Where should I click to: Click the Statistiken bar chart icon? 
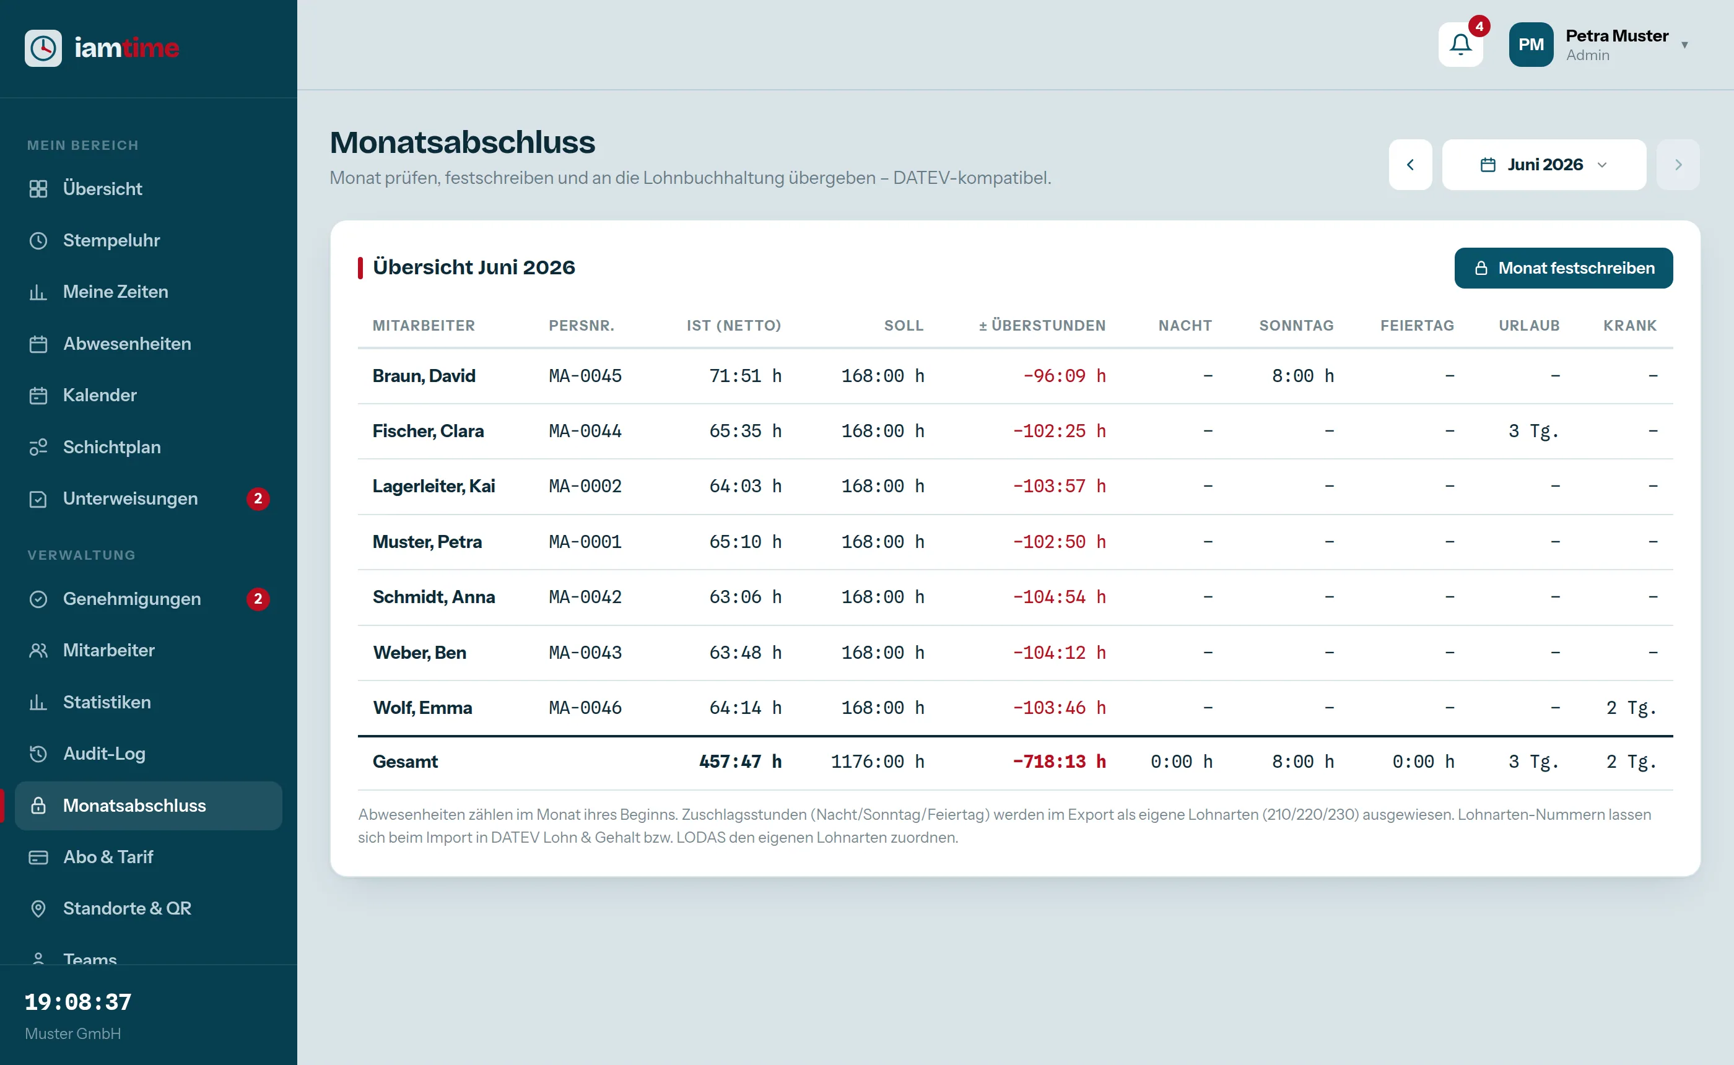pos(38,702)
